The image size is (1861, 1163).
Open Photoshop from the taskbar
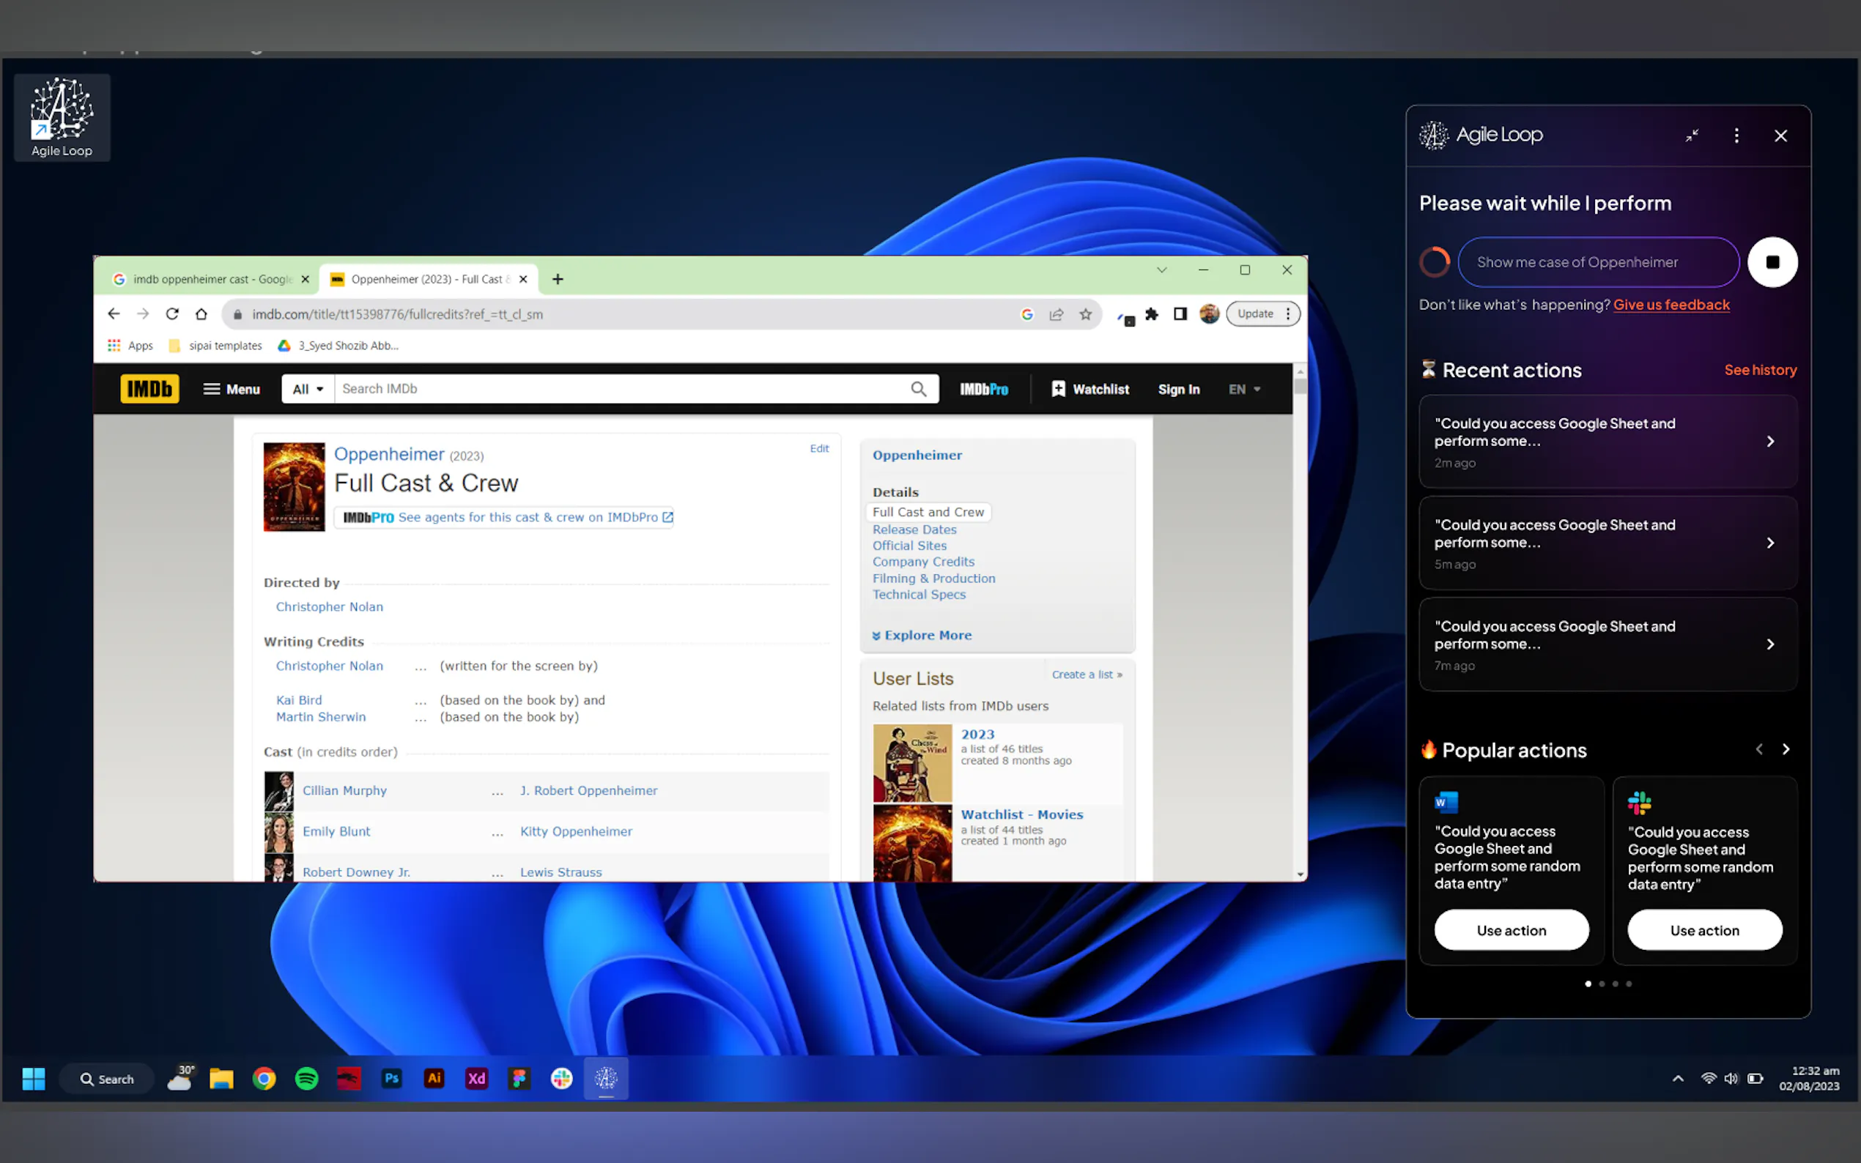[391, 1080]
